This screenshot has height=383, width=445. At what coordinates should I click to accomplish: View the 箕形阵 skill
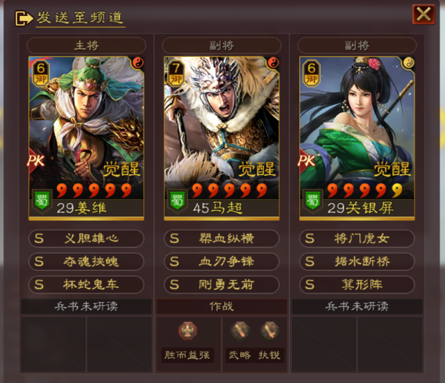[x=357, y=284]
